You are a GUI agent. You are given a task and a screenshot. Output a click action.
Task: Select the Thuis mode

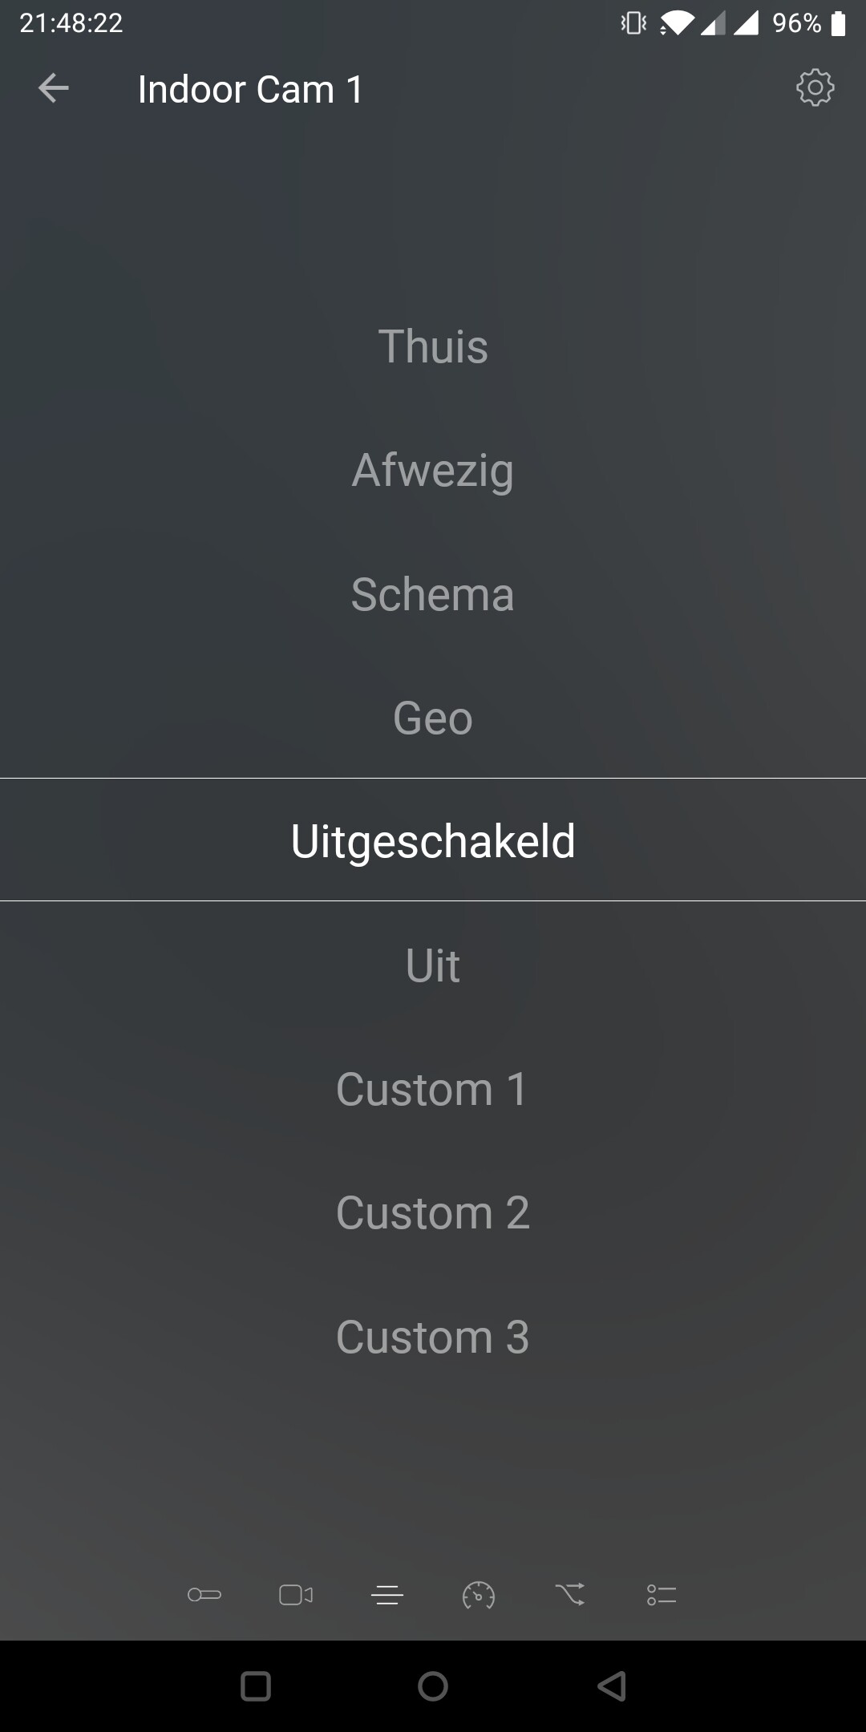pos(433,346)
